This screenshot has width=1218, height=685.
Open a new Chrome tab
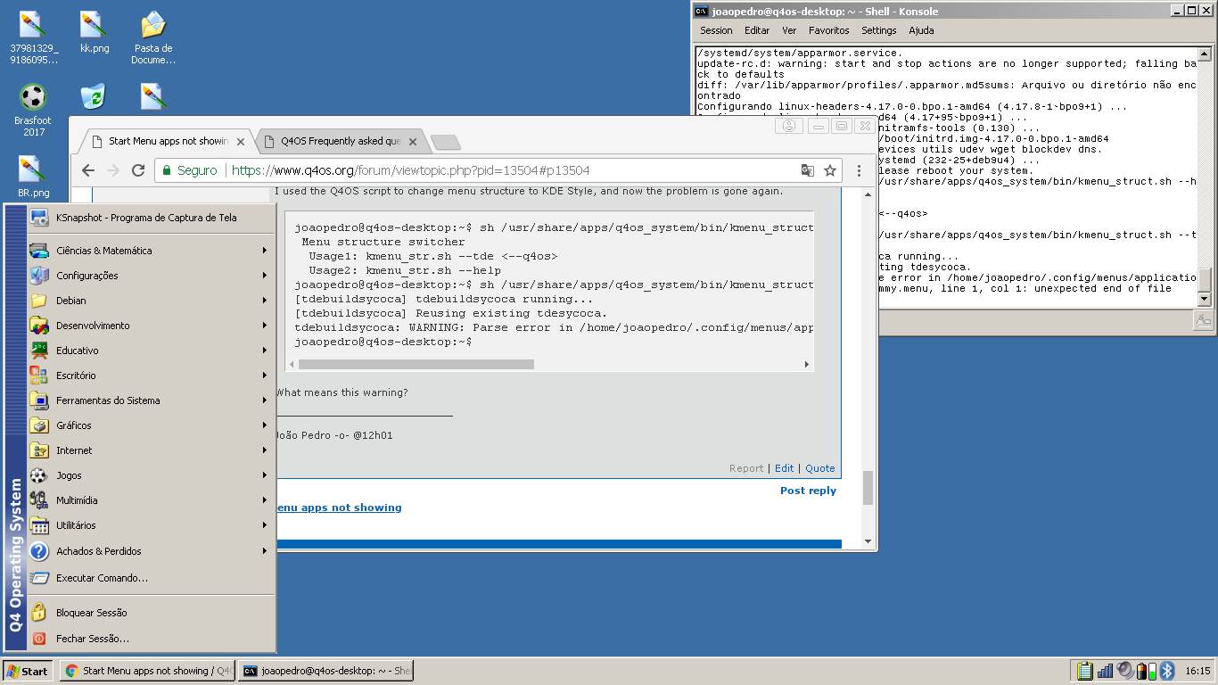point(445,142)
